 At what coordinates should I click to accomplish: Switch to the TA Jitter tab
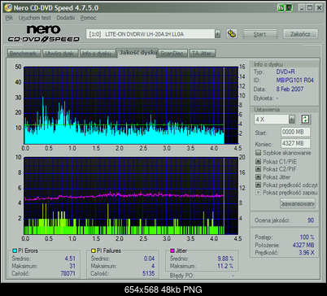[x=202, y=53]
